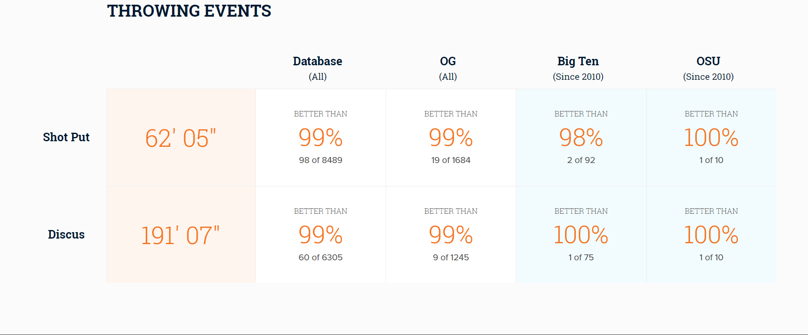
Task: Click the 1 of 75 Big Ten discus cell
Action: click(x=581, y=257)
